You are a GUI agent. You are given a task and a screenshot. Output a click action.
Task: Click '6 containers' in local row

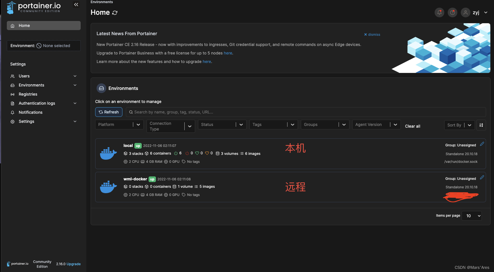point(161,153)
